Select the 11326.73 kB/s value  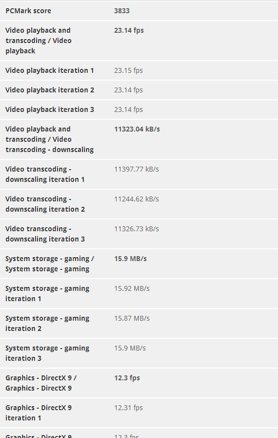137,229
